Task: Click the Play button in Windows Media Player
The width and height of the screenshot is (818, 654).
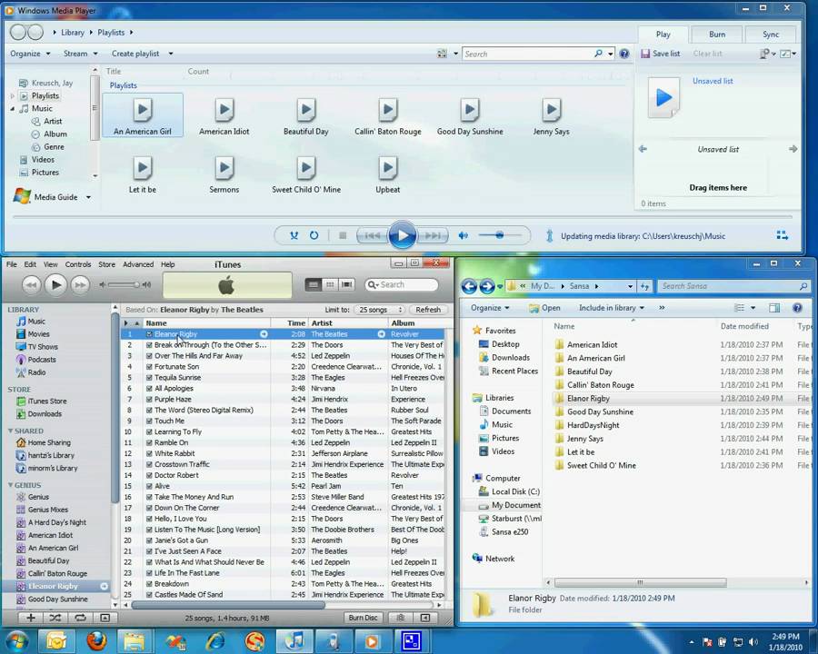Action: tap(403, 236)
